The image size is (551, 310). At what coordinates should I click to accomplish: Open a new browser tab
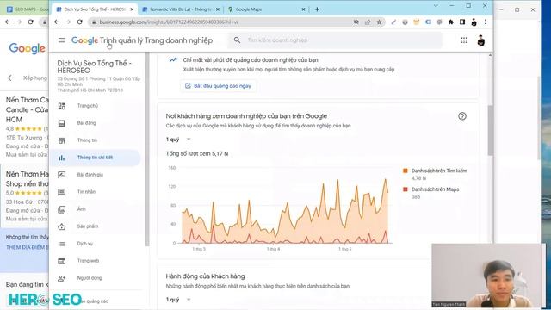(317, 9)
